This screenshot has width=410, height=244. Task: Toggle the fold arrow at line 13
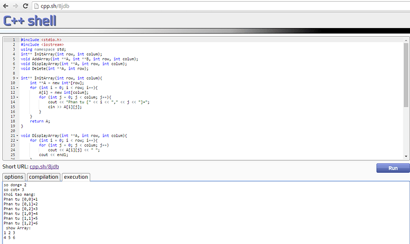[x=18, y=97]
